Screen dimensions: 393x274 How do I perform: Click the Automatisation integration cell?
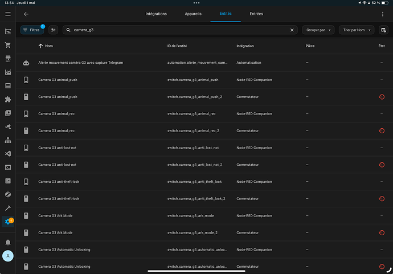(249, 63)
